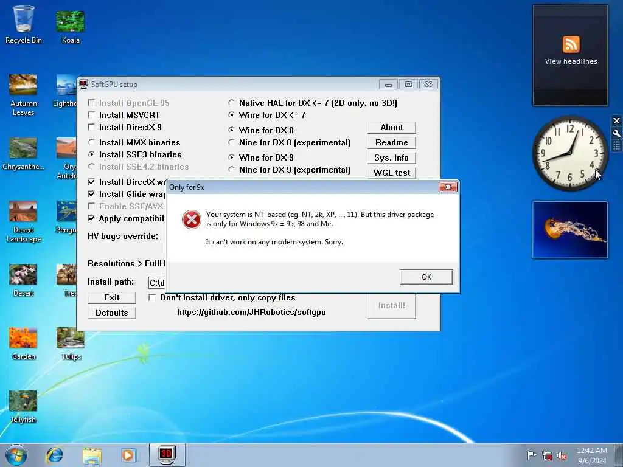This screenshot has height=467, width=623.
Task: Click SoftGPU 3D taskbar button
Action: tap(167, 455)
